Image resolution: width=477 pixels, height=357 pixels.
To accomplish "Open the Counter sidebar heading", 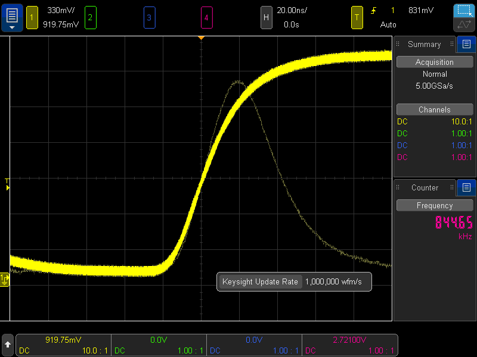I will pos(424,187).
